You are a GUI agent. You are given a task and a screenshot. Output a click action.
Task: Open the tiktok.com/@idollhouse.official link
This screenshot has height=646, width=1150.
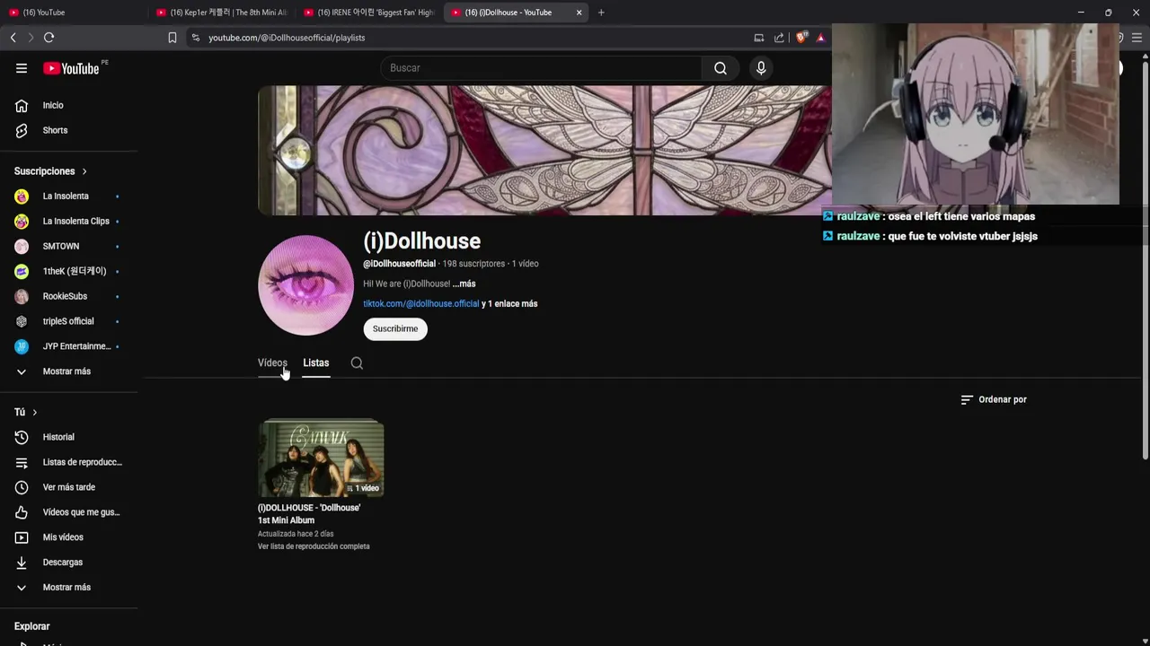[420, 304]
